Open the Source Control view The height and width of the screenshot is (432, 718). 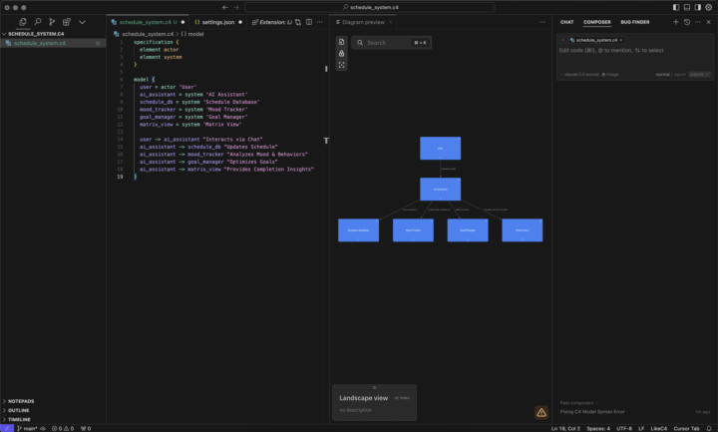tap(52, 21)
